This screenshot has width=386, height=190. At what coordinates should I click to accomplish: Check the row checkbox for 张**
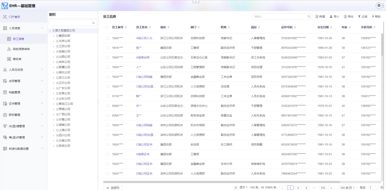tap(107, 47)
